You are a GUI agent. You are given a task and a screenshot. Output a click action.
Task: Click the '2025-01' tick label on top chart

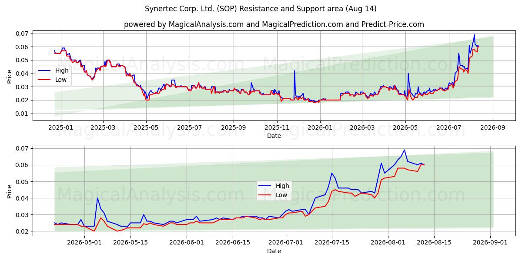pyautogui.click(x=60, y=127)
